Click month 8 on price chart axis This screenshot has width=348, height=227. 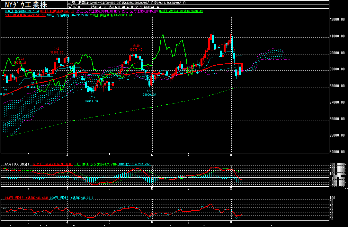(x=231, y=155)
